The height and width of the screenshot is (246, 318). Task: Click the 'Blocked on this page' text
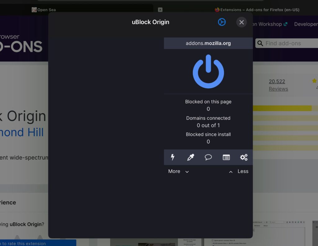[208, 102]
